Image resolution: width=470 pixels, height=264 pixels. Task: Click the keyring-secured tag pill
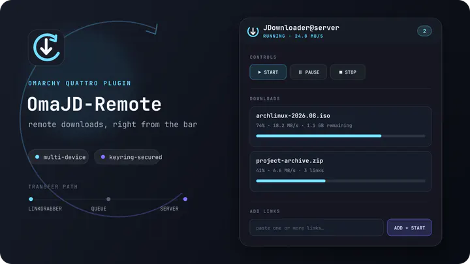127,157
